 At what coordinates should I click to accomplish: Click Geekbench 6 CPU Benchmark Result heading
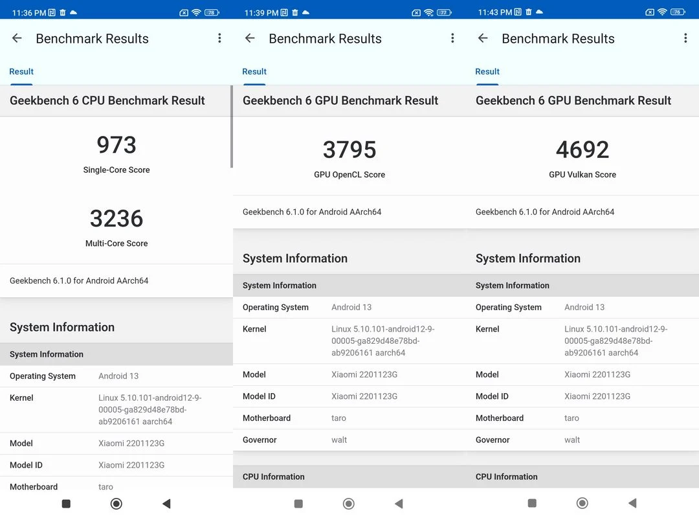tap(107, 101)
